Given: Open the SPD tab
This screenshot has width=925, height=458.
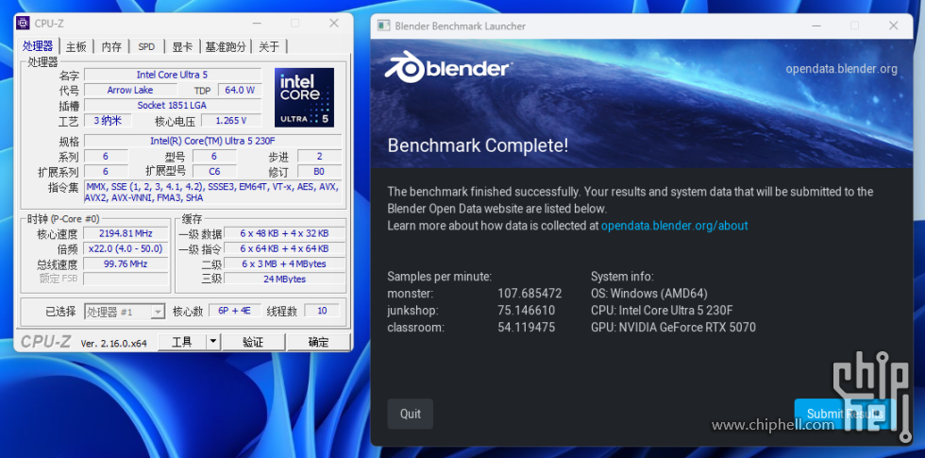Looking at the screenshot, I should [146, 46].
